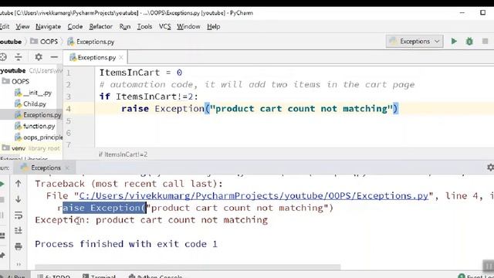Select the venv library root folder
The height and width of the screenshot is (278, 494).
pos(31,148)
